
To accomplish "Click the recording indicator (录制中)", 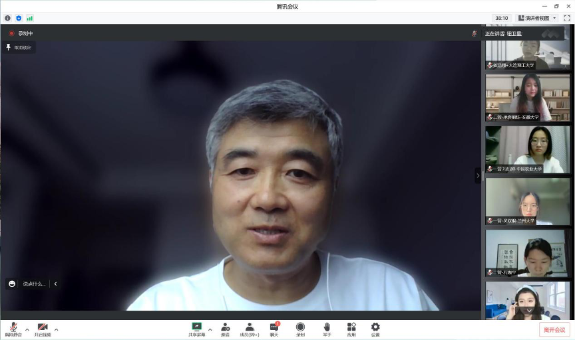I will 21,33.
